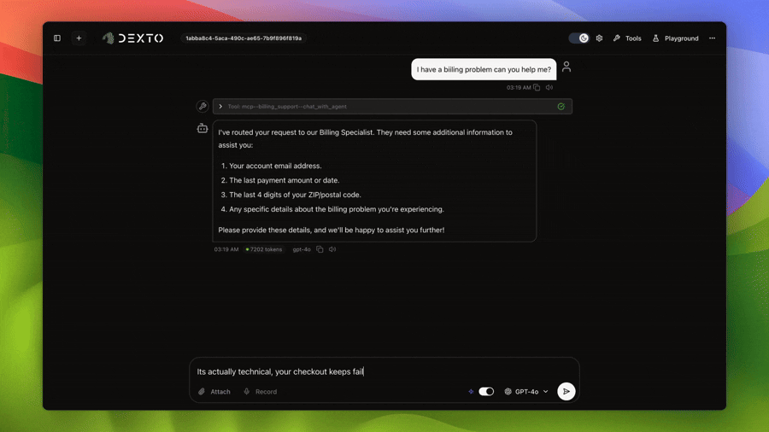
Task: Read the assistant response aloud
Action: coord(332,249)
